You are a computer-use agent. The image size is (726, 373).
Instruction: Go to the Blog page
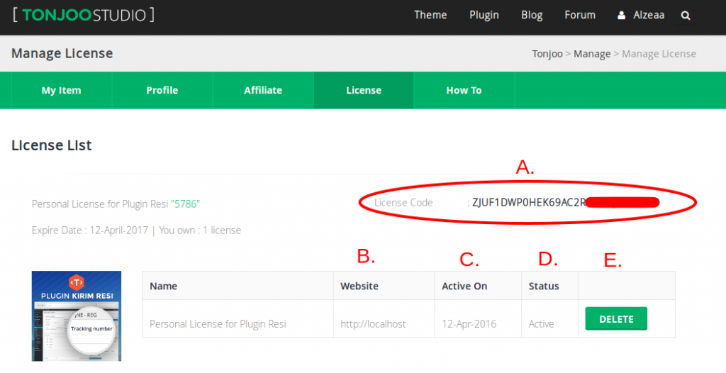point(532,16)
